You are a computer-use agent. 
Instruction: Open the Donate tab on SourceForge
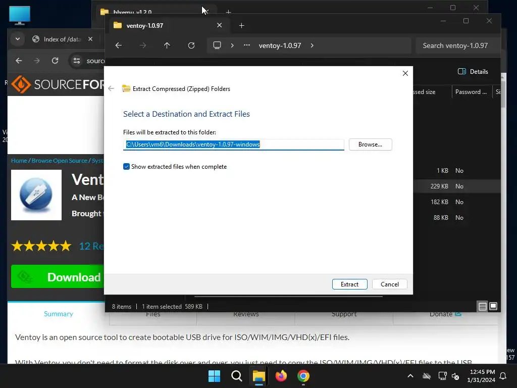445,314
